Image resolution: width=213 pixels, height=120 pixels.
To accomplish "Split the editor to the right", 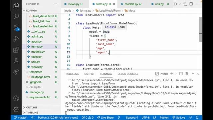I will pyautogui.click(x=191, y=4).
